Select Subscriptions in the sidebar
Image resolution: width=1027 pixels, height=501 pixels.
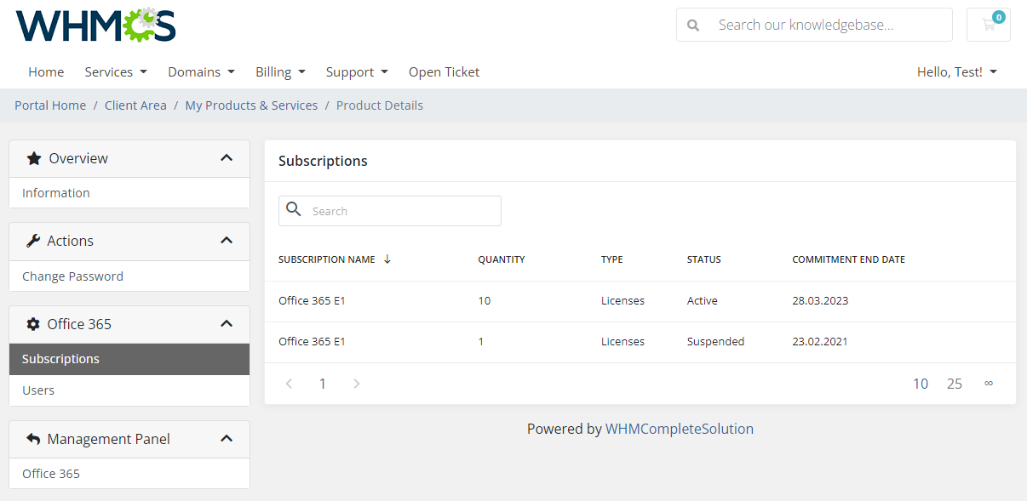[129, 359]
